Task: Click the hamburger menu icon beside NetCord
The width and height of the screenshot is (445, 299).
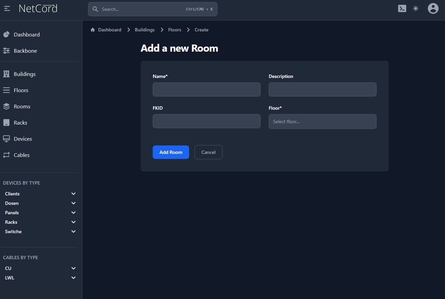Action: coord(7,9)
